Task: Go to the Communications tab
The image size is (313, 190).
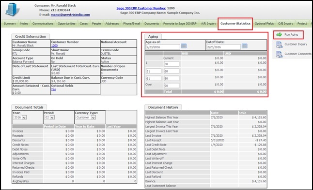Action: 43,24
